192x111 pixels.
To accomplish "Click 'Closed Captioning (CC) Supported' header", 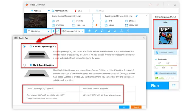I will pos(40,89).
